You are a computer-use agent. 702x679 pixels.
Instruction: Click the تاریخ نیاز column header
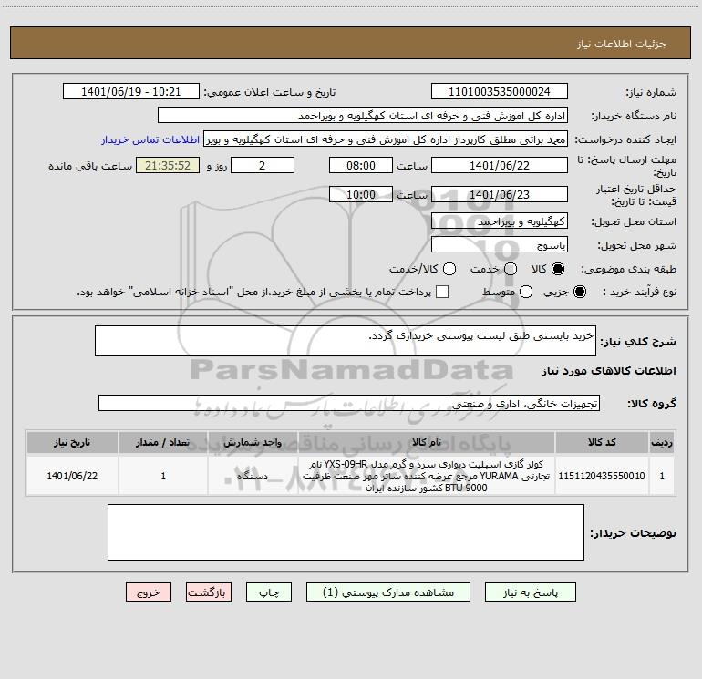72,442
